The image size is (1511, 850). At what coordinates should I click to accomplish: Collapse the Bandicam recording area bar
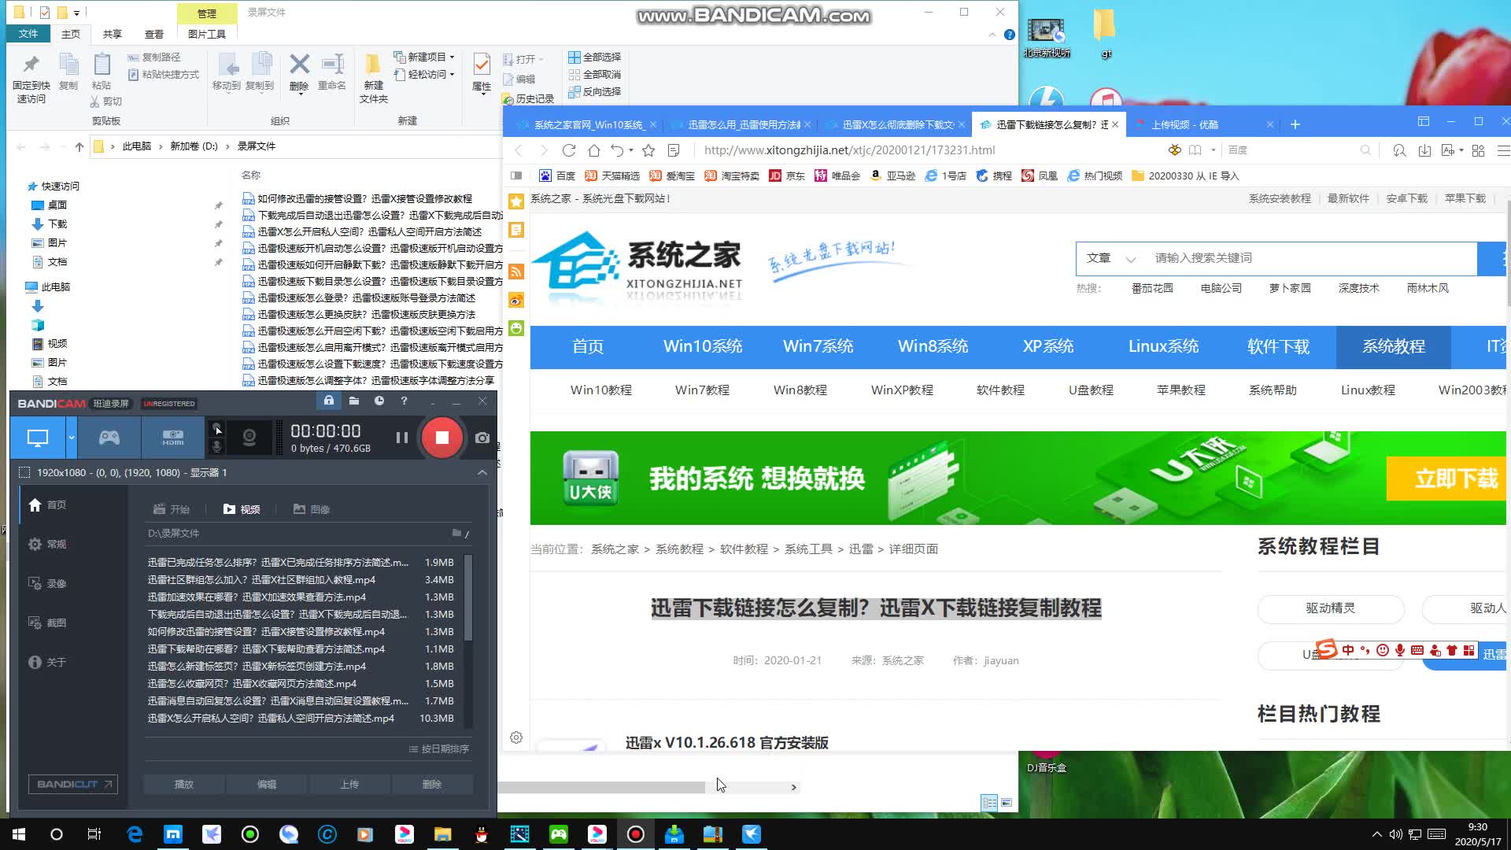(482, 472)
